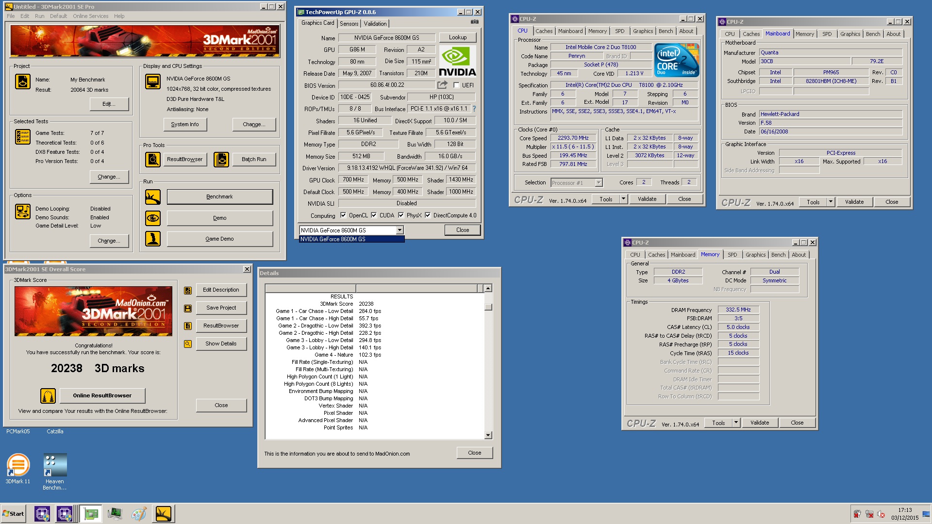Click the Paint palette taskbar icon
Screen dimensions: 932x524
point(139,514)
